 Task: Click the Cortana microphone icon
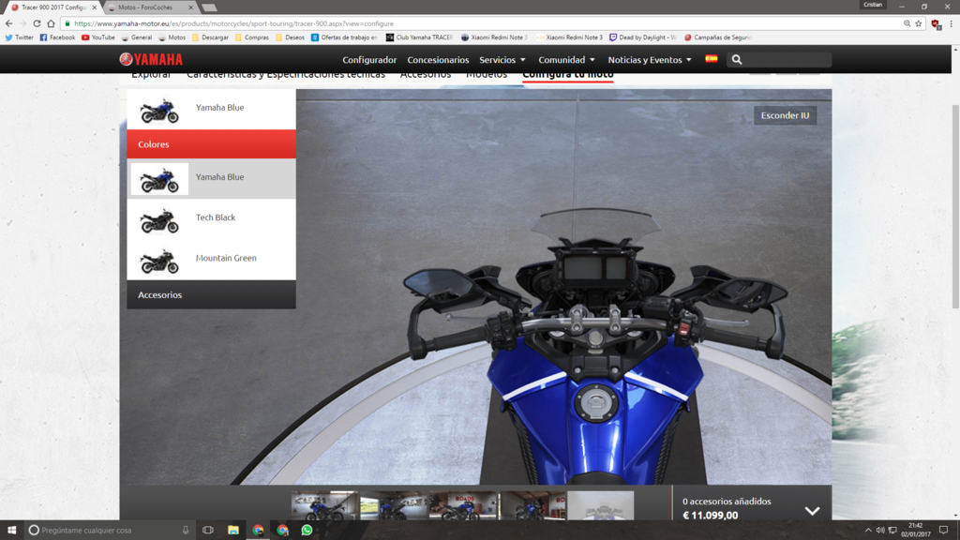click(x=186, y=531)
